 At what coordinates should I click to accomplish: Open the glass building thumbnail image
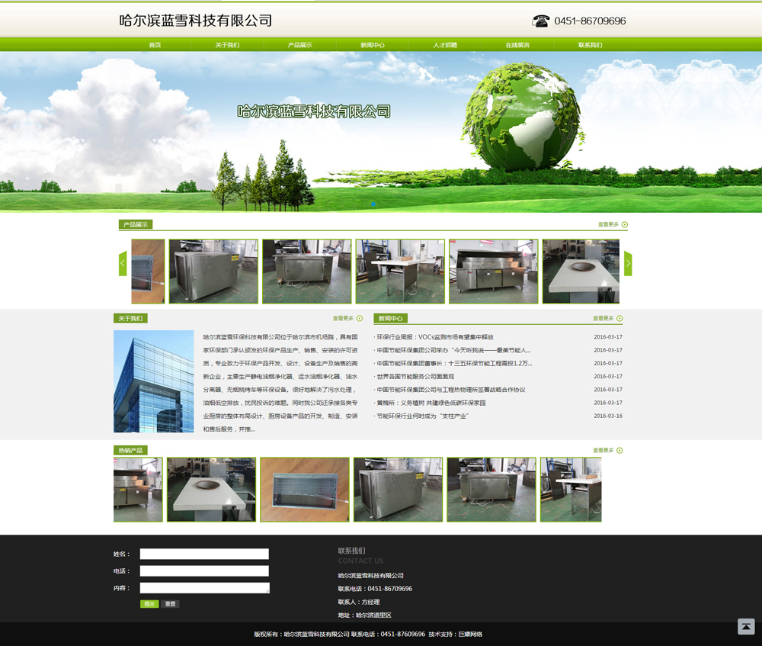[x=153, y=381]
